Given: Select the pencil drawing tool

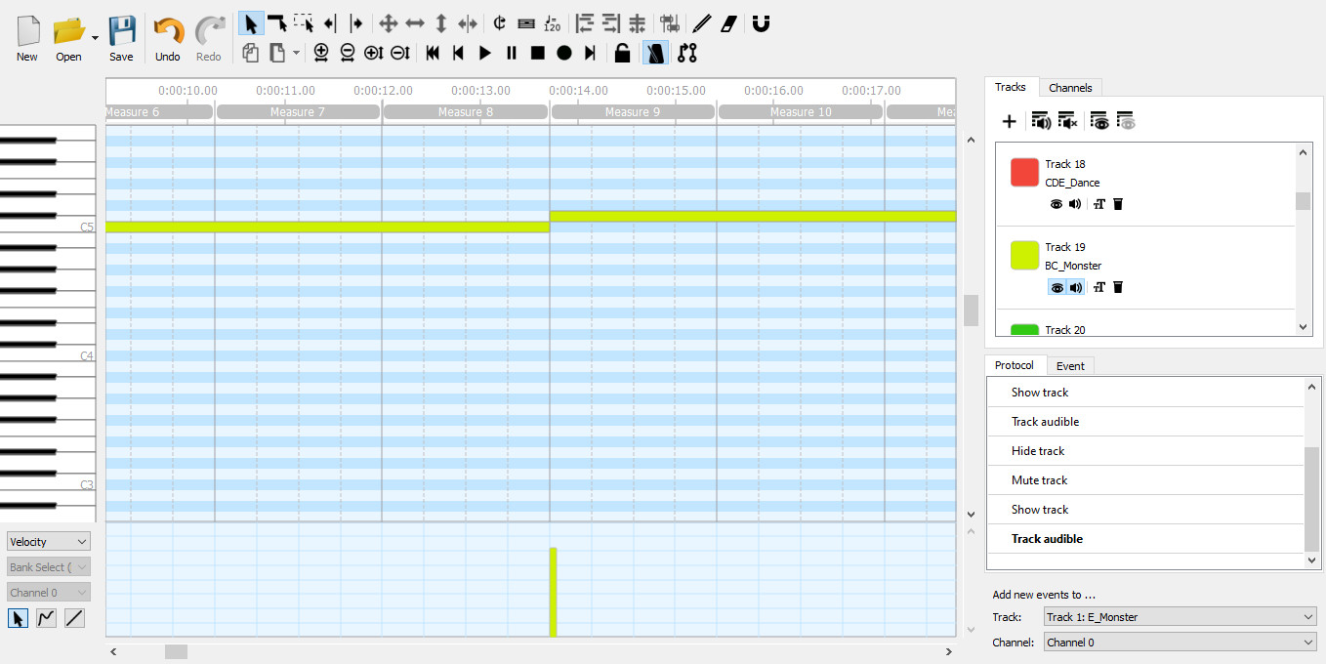Looking at the screenshot, I should click(701, 22).
